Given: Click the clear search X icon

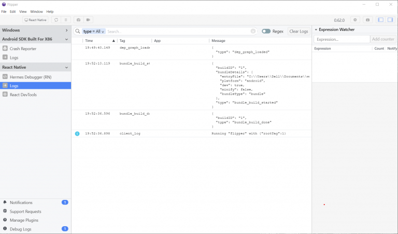Looking at the screenshot, I should (x=253, y=32).
